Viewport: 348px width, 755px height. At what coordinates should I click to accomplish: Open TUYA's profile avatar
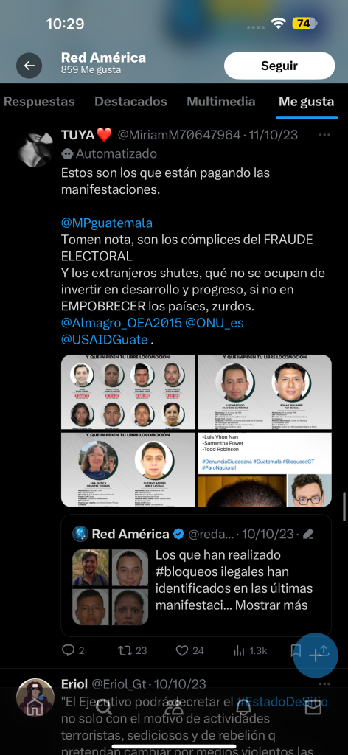click(x=35, y=149)
